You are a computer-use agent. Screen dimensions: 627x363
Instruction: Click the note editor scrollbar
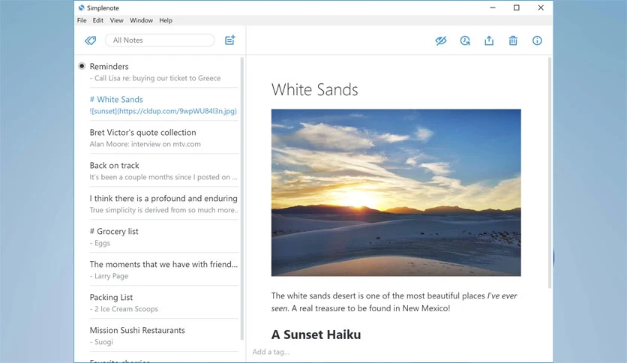tap(550, 172)
